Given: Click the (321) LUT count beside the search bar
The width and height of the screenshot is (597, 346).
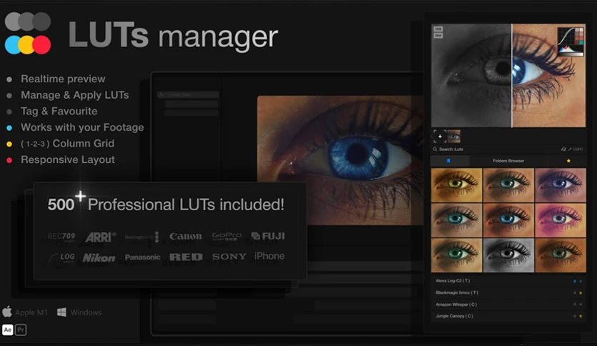Looking at the screenshot, I should point(578,149).
